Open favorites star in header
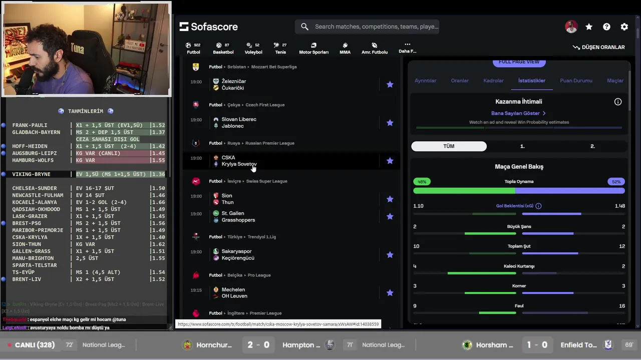The image size is (641, 360). (x=589, y=27)
